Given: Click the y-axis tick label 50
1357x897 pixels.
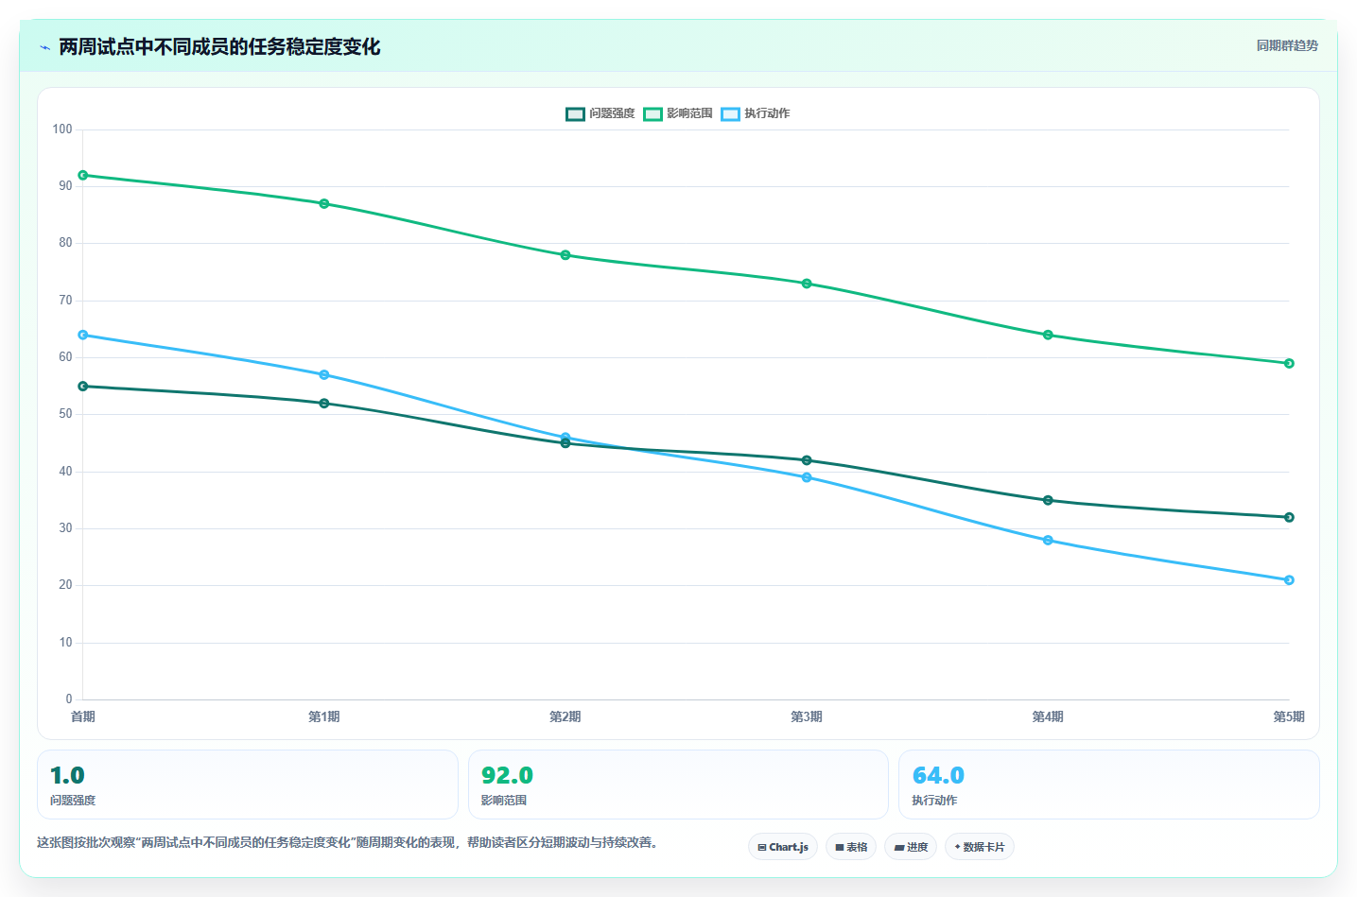Looking at the screenshot, I should [x=65, y=414].
